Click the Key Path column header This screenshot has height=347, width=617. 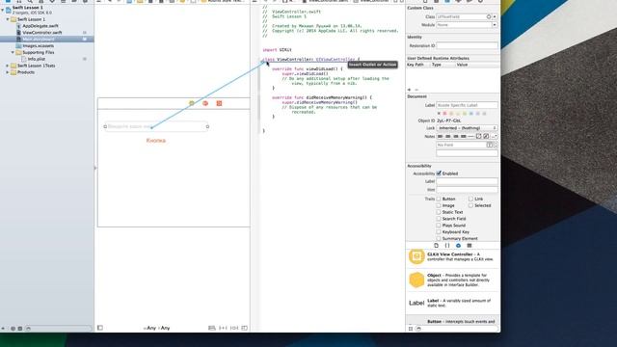[x=416, y=65]
